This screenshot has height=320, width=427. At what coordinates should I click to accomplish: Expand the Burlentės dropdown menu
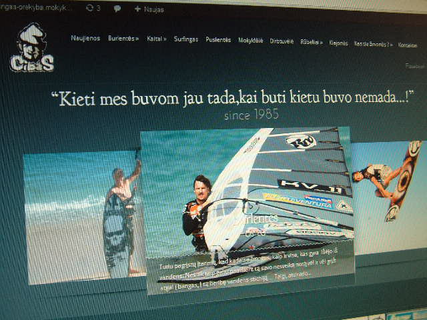[x=123, y=39]
